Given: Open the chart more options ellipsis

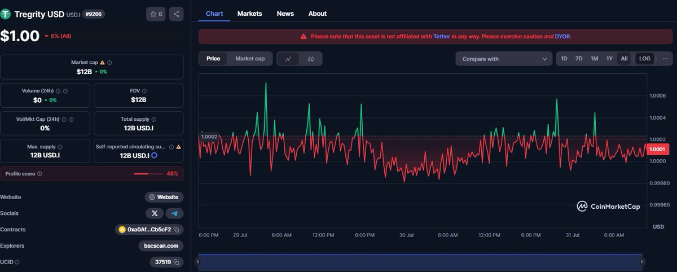Looking at the screenshot, I should point(665,59).
